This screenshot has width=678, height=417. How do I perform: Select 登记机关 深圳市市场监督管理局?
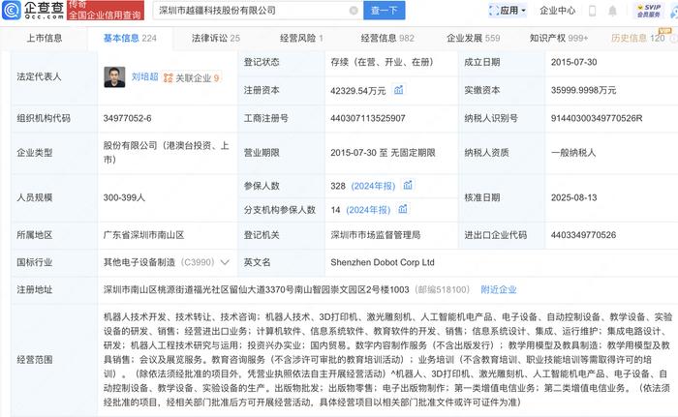coord(376,235)
